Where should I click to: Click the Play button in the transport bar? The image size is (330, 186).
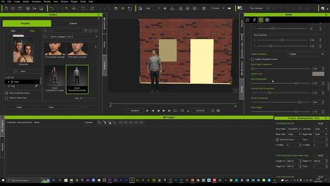pyautogui.click(x=147, y=111)
